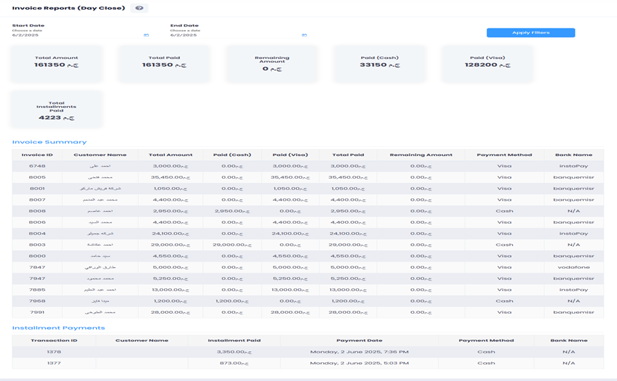Select invoice ID 8006 cell

tap(37, 222)
